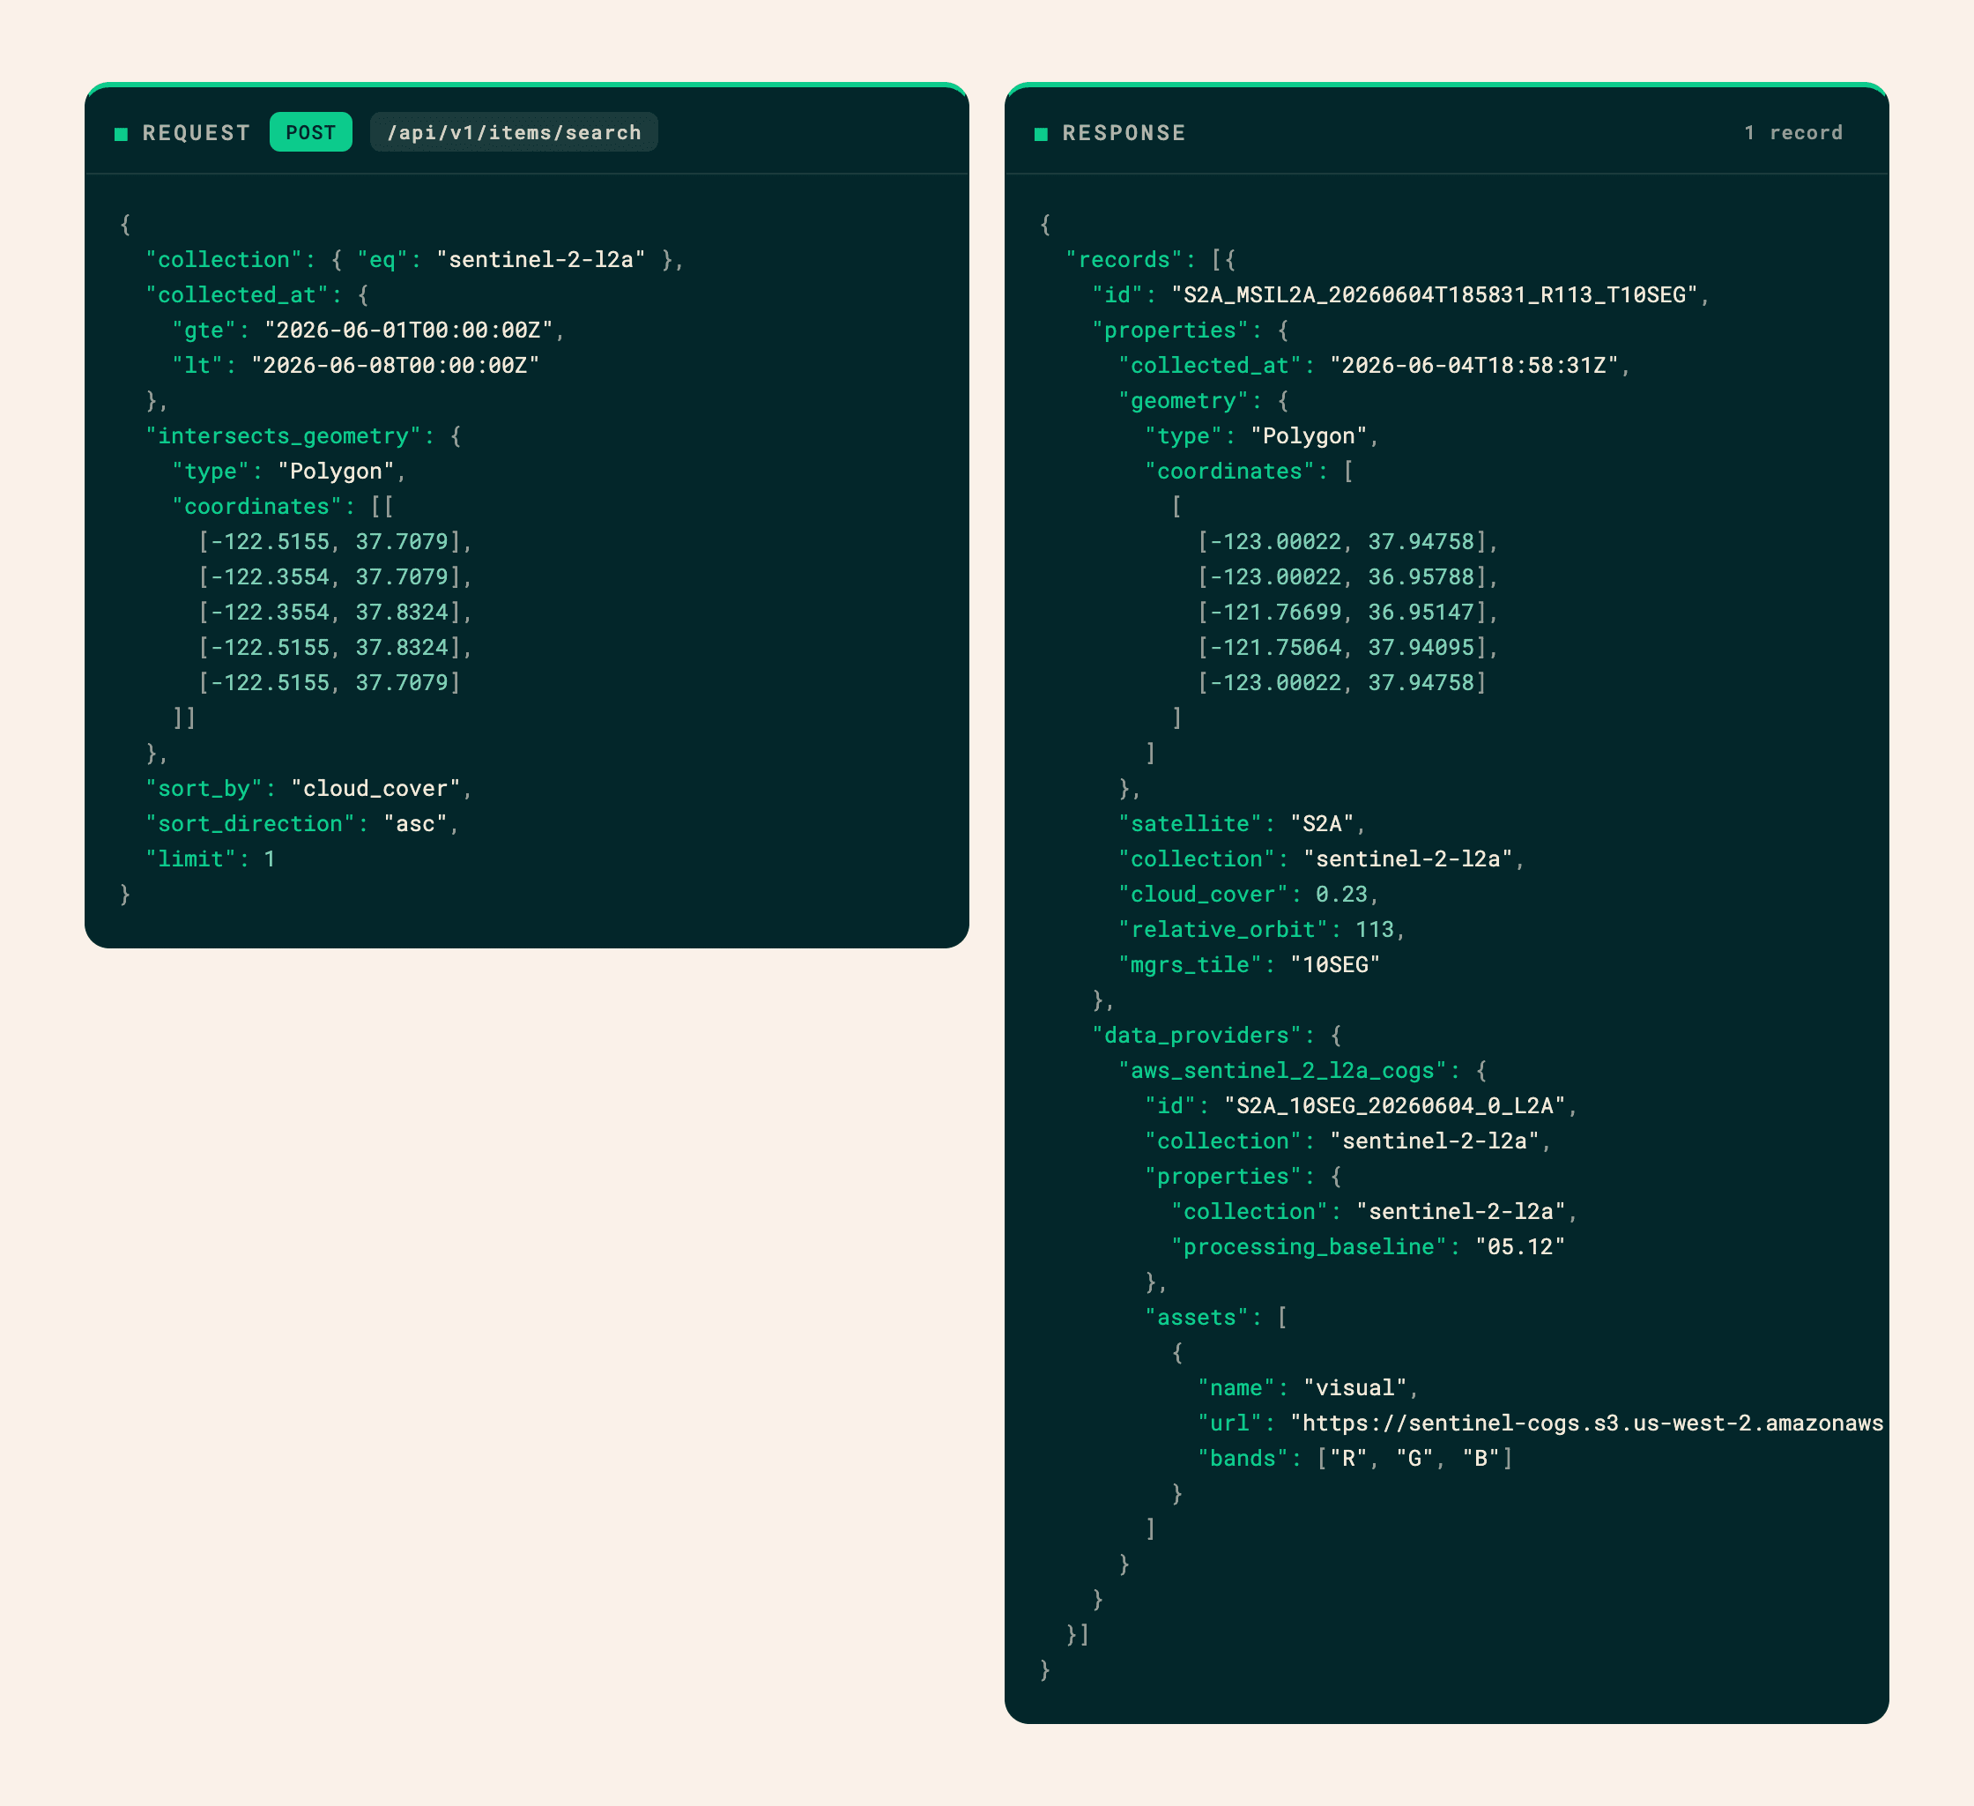The width and height of the screenshot is (1974, 1806).
Task: Select response coordinate [-121.76699, 36.95147]
Action: 1342,612
